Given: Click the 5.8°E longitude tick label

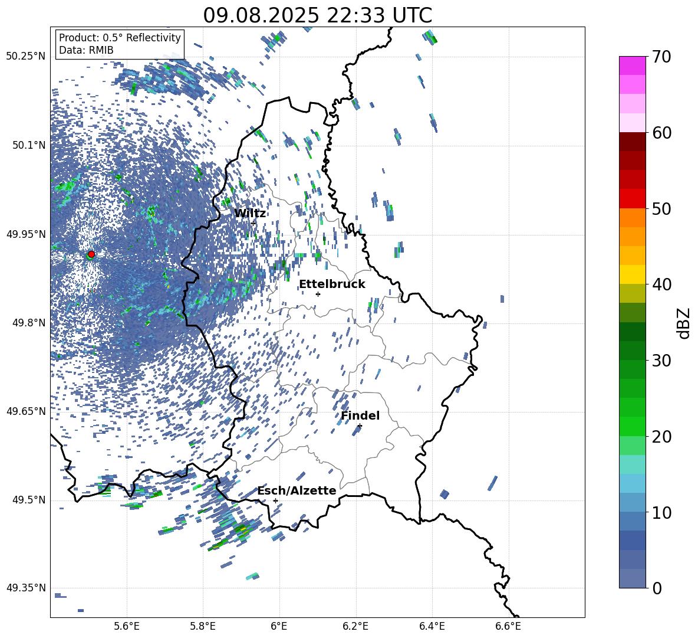Looking at the screenshot, I should pos(203,626).
